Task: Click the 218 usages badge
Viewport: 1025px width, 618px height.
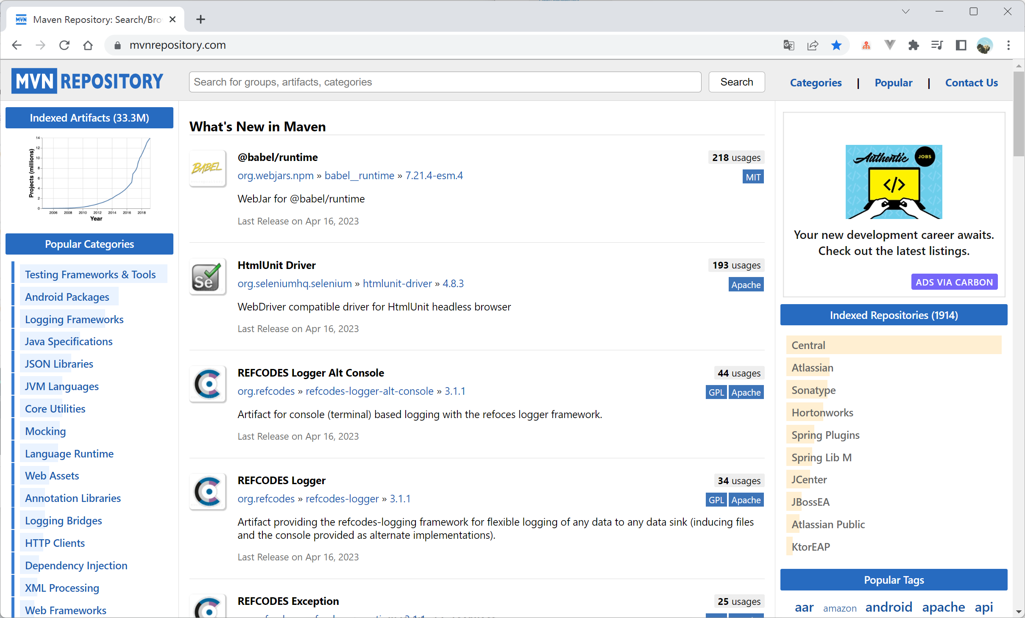Action: [736, 158]
